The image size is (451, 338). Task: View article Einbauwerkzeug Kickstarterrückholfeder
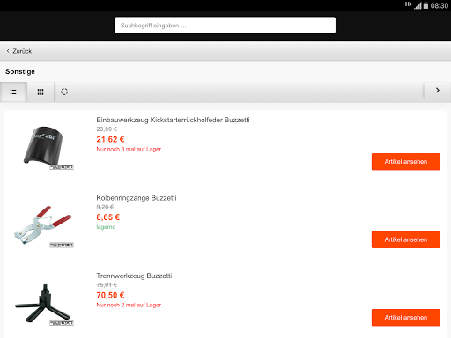pos(406,162)
